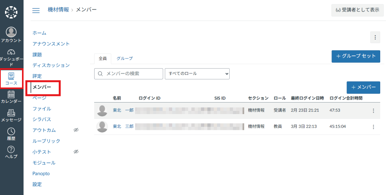386x195 pixels.
Task: Open the 評定 course link
Action: point(37,76)
